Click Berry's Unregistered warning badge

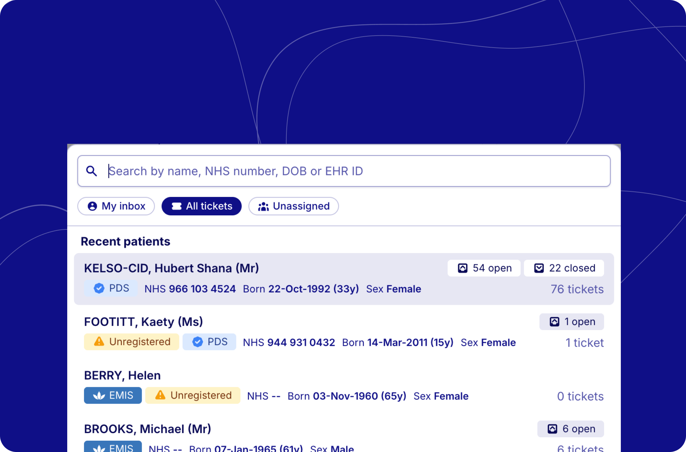click(193, 395)
